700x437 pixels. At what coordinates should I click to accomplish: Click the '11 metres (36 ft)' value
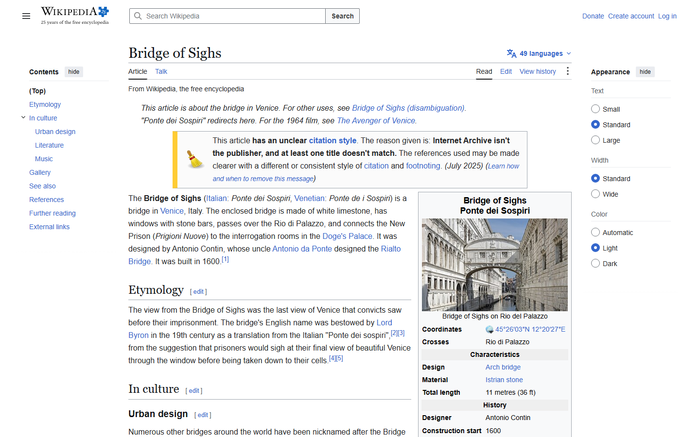click(510, 392)
